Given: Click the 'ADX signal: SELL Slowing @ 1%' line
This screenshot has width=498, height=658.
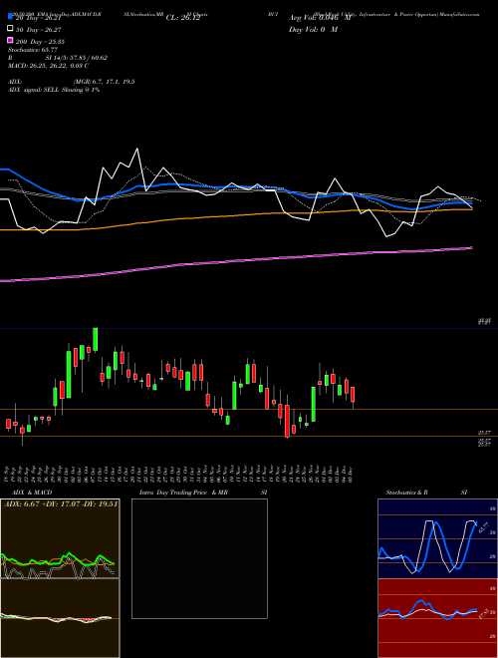Looking at the screenshot, I should pos(54,90).
